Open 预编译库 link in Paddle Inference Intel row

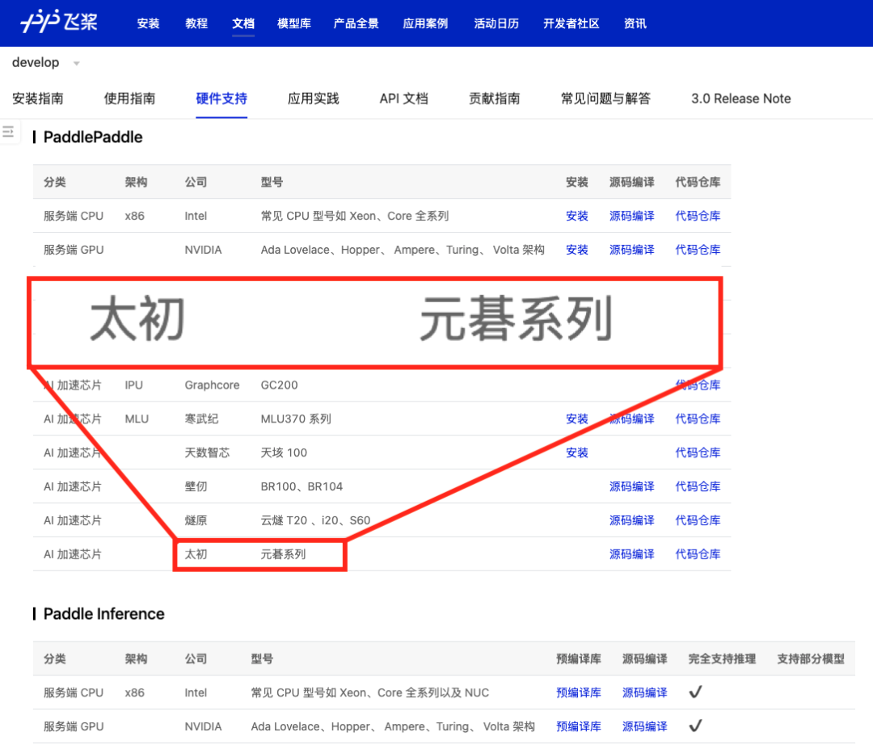(578, 692)
